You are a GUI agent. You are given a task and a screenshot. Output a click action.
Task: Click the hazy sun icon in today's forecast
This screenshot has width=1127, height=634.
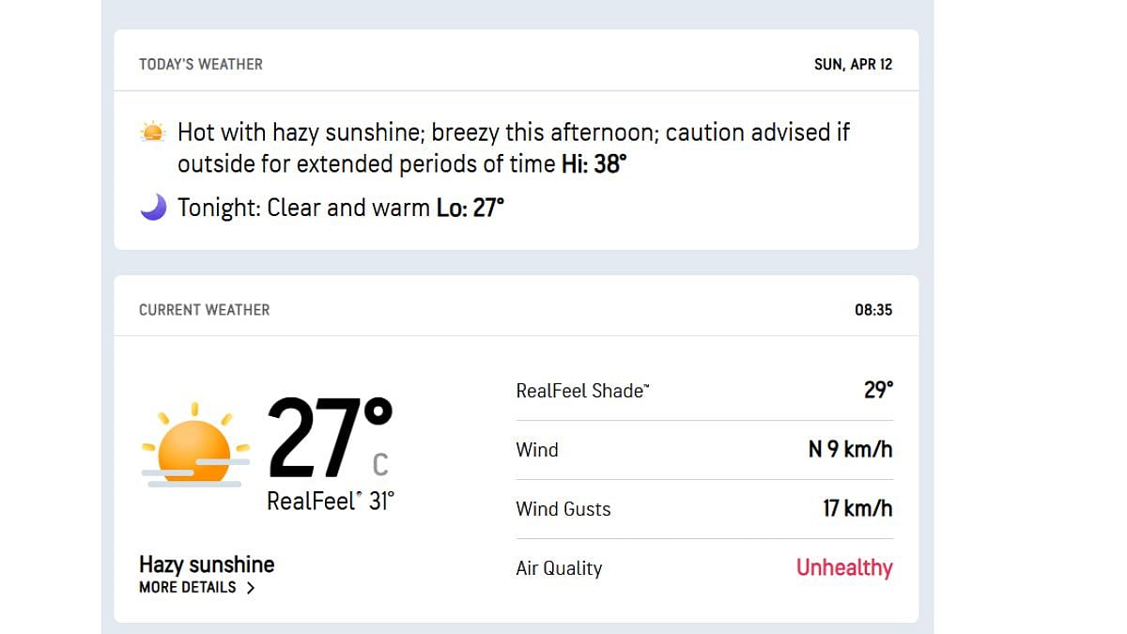tap(152, 132)
